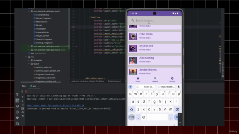This screenshot has height=134, width=239.
Task: Tap the keyboard microphone icon
Action: click(x=179, y=87)
